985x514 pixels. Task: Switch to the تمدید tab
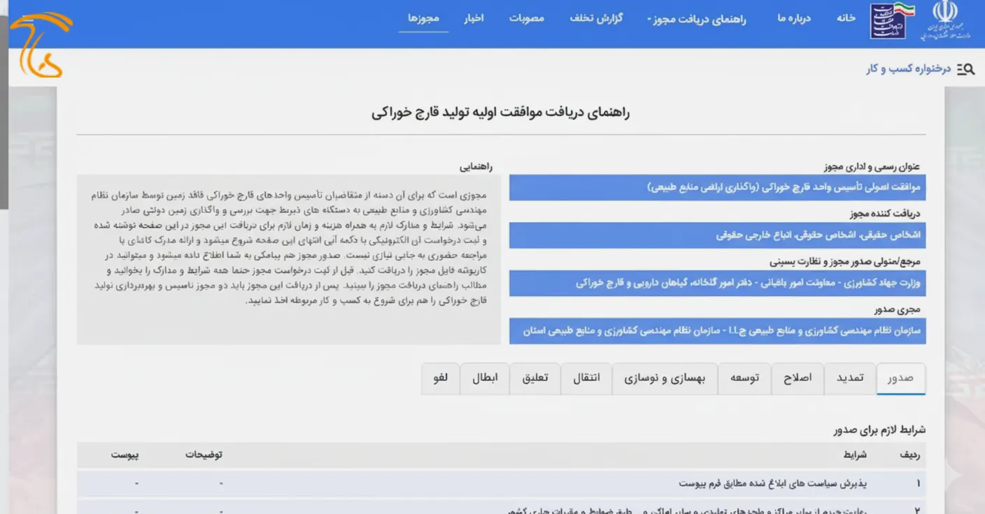point(849,378)
